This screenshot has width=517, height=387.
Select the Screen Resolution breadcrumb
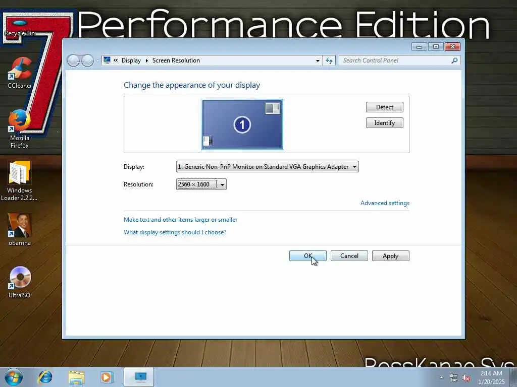[176, 60]
